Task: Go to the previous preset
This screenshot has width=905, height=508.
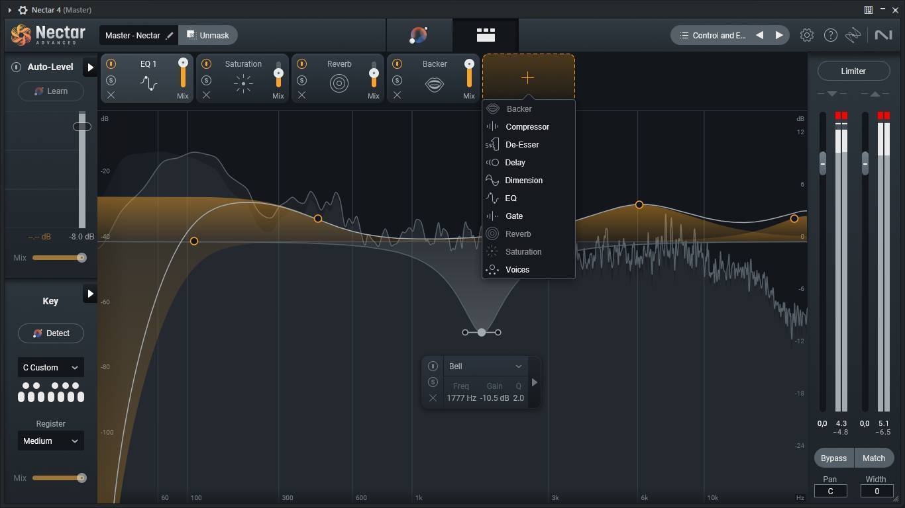Action: pos(759,35)
